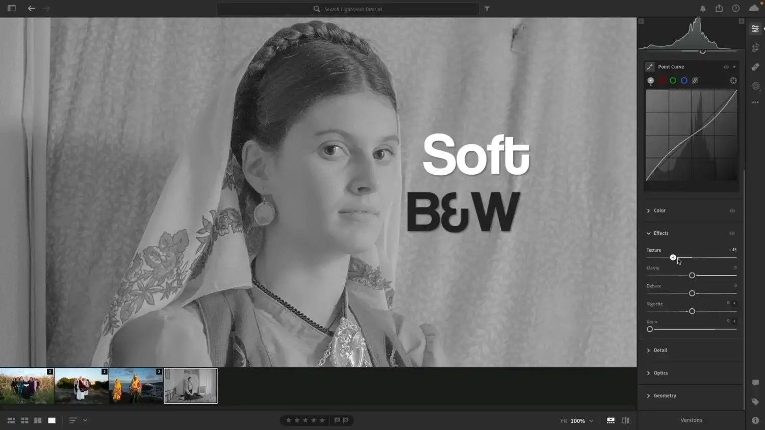Image resolution: width=765 pixels, height=430 pixels.
Task: Open the comments panel
Action: tap(755, 383)
